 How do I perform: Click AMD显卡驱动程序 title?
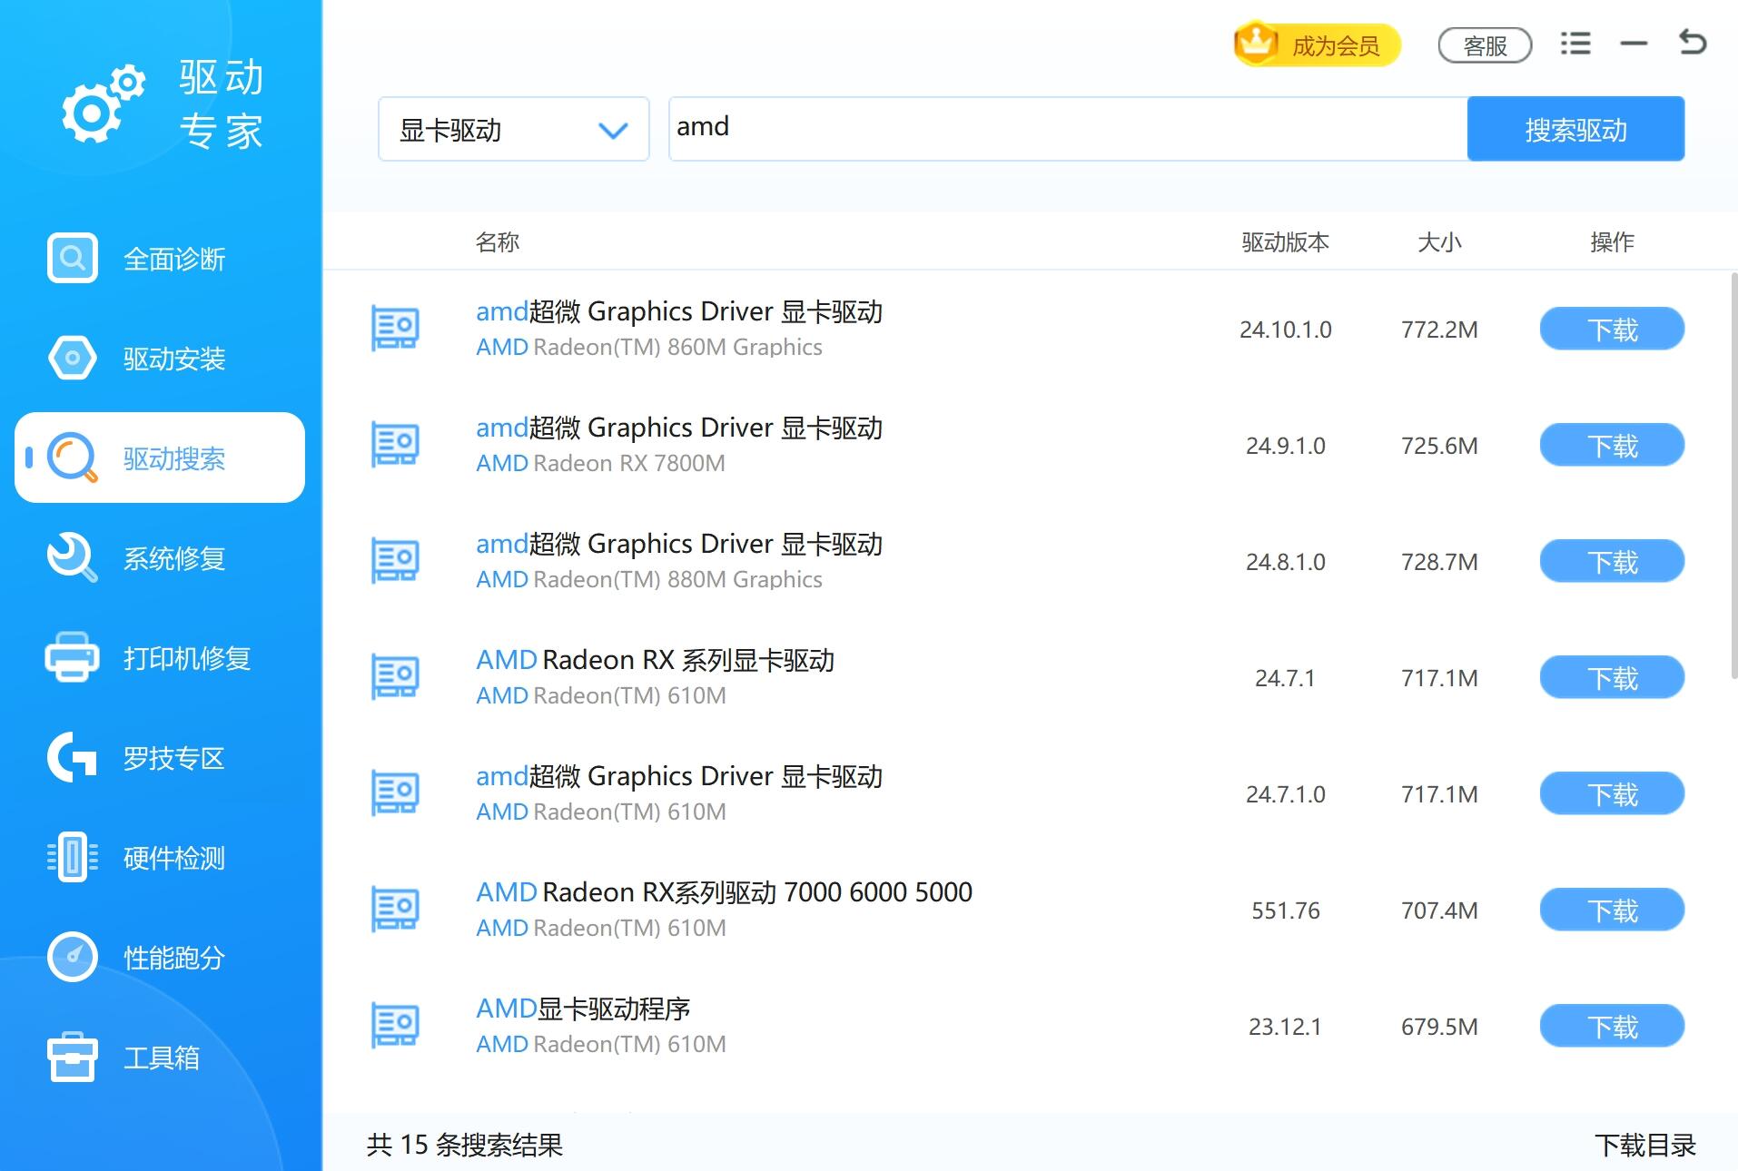[583, 1009]
